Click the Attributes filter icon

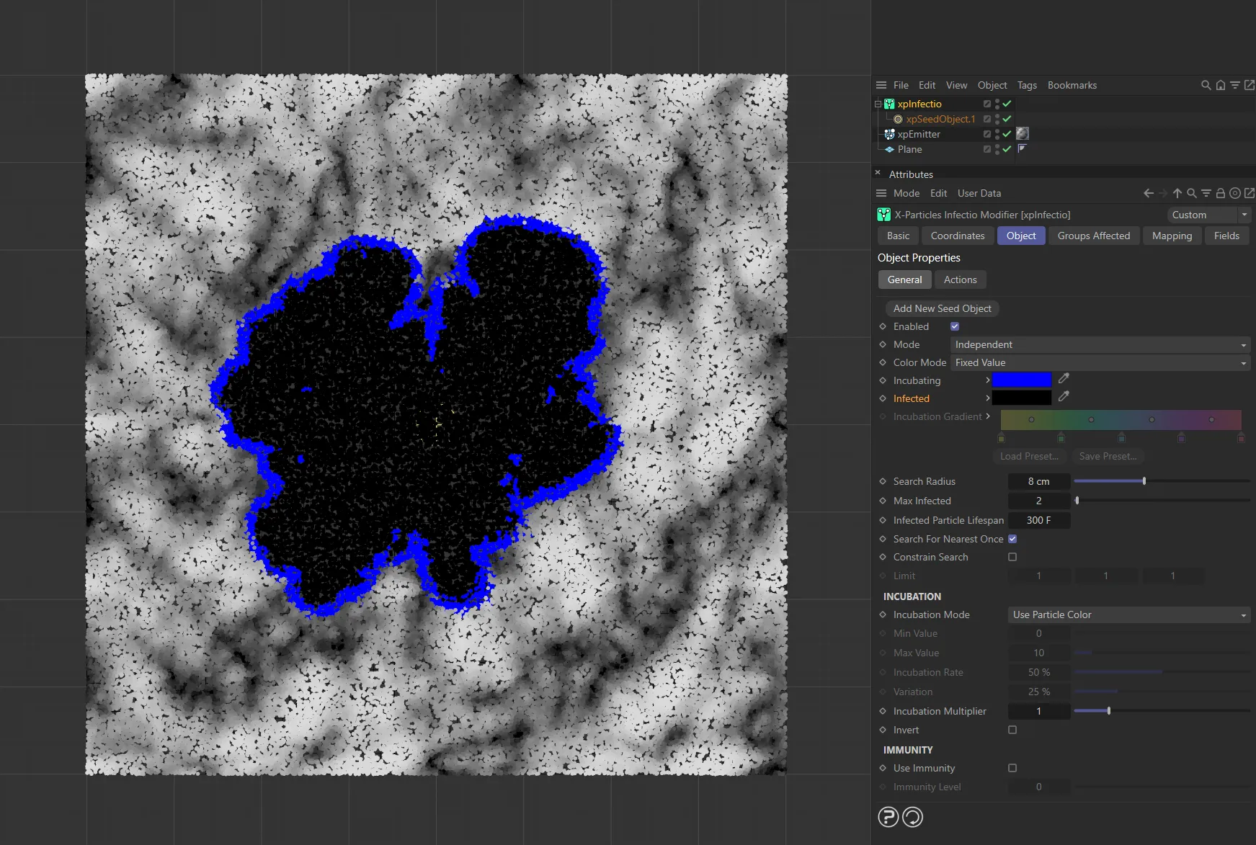click(x=1206, y=193)
